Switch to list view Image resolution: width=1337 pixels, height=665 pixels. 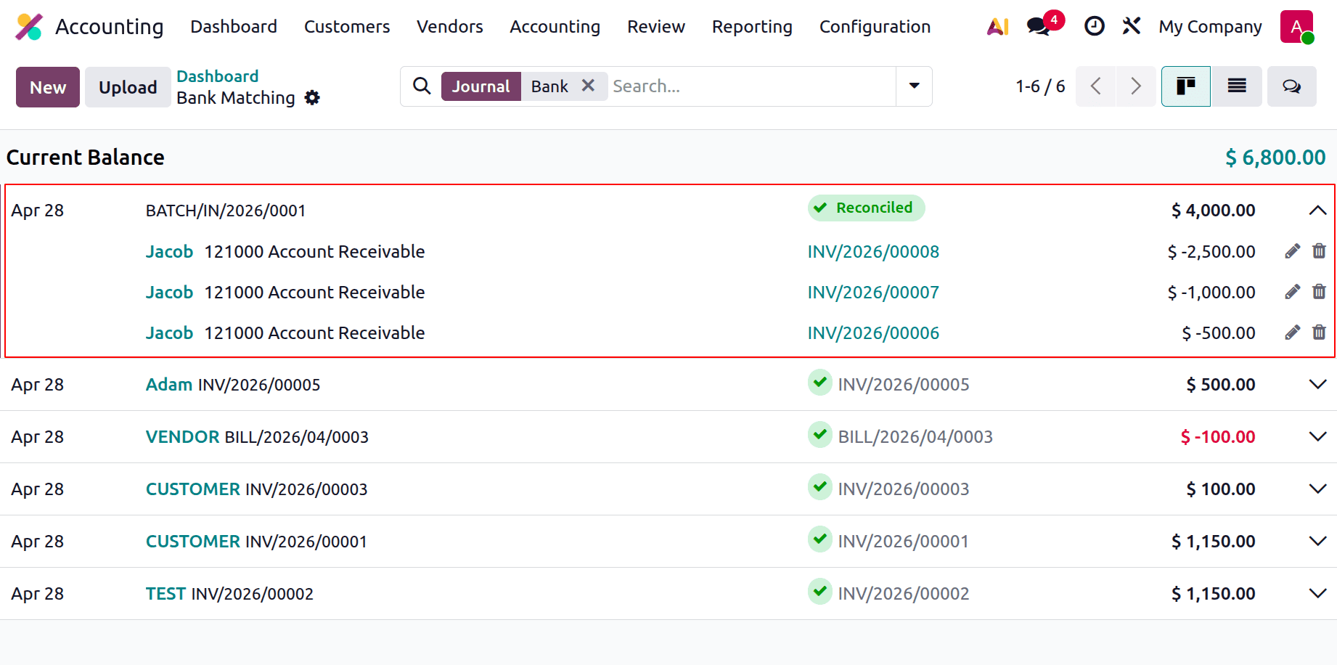click(x=1237, y=86)
